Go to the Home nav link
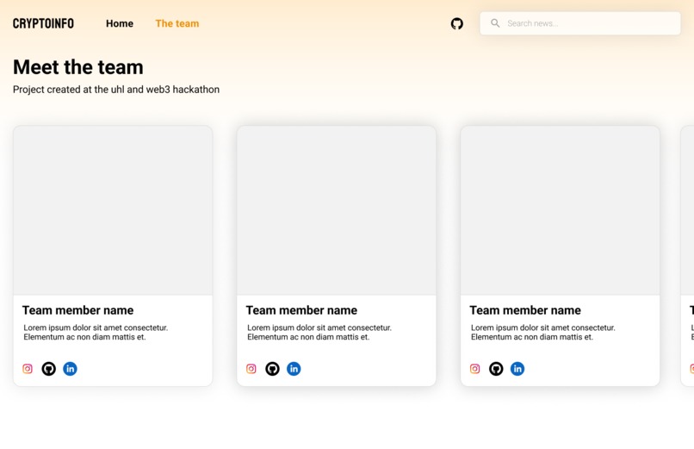Image resolution: width=694 pixels, height=449 pixels. 120,23
